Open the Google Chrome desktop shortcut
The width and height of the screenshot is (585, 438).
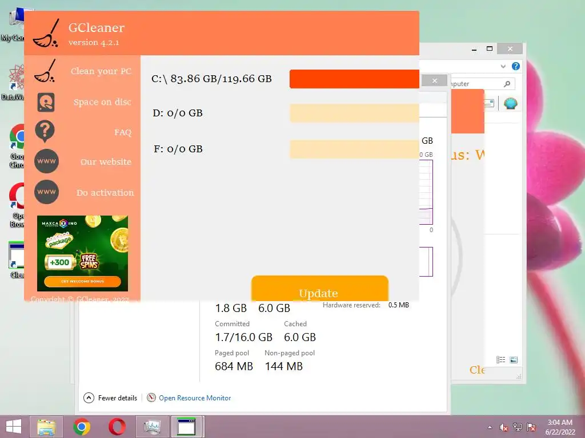tap(17, 146)
